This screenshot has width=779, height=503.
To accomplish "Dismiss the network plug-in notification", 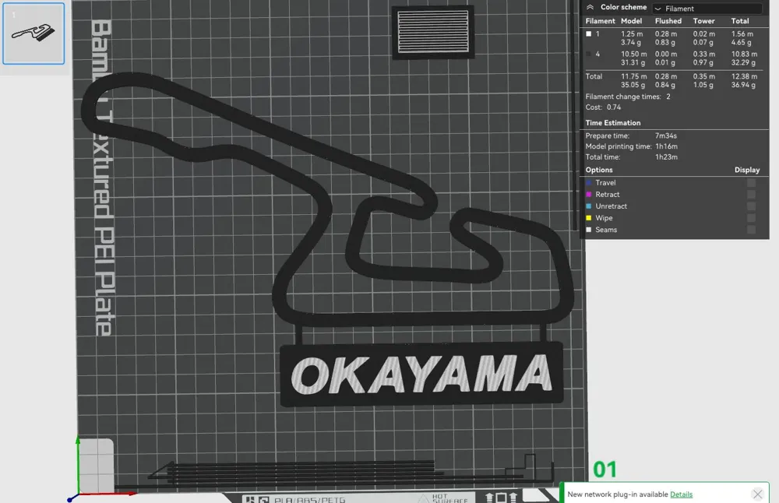I will click(758, 494).
